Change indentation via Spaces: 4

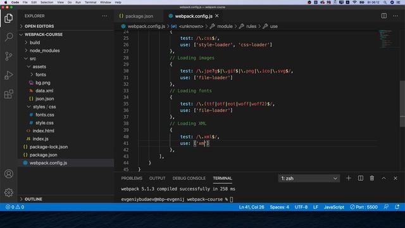(x=279, y=207)
